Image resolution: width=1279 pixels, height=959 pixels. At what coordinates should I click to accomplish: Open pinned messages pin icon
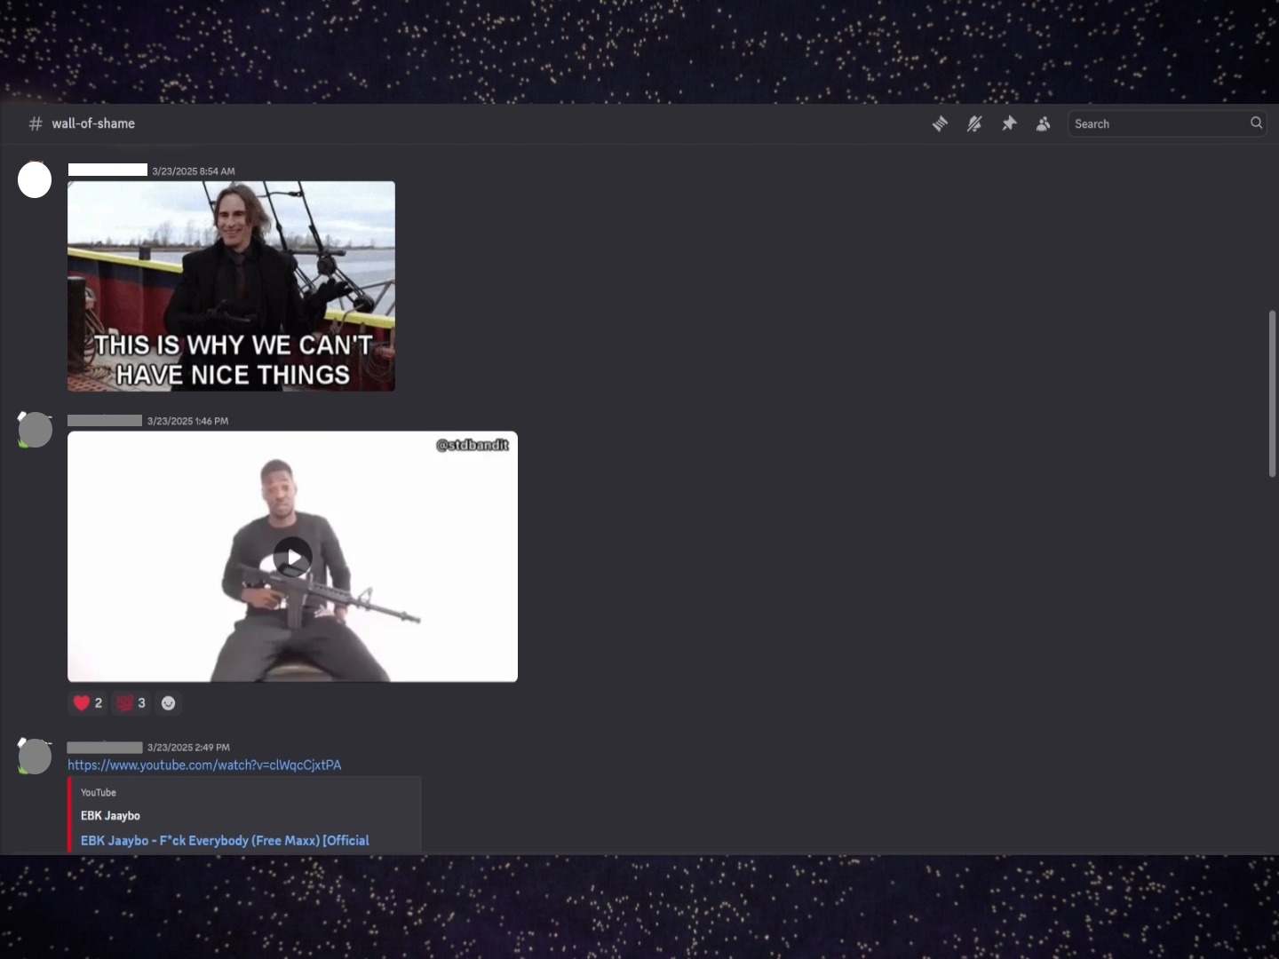point(1009,124)
